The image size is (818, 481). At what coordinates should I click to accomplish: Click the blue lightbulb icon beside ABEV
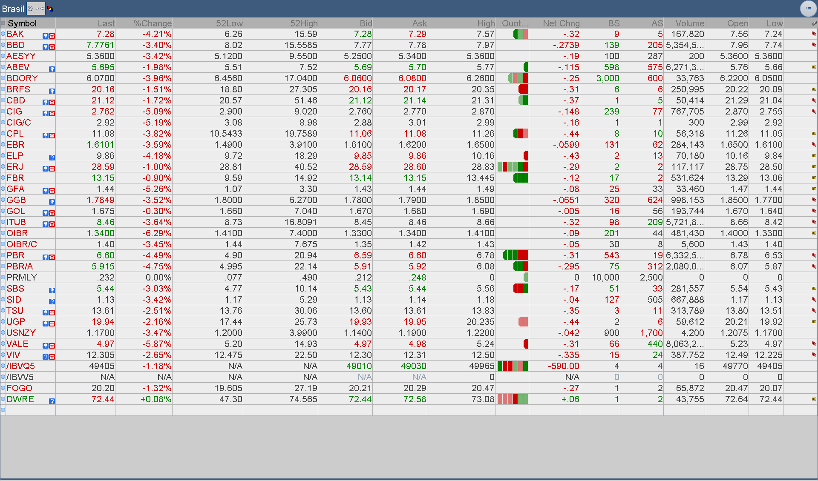(52, 69)
